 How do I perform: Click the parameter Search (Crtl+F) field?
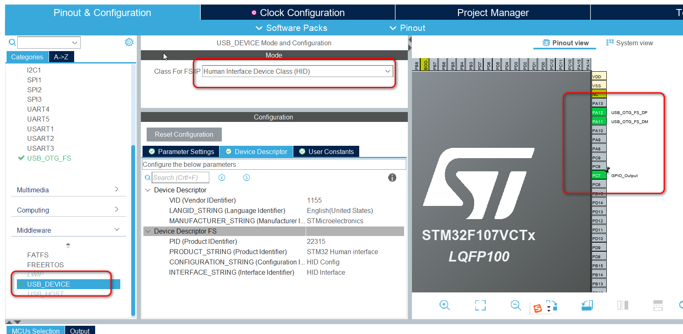click(x=181, y=178)
